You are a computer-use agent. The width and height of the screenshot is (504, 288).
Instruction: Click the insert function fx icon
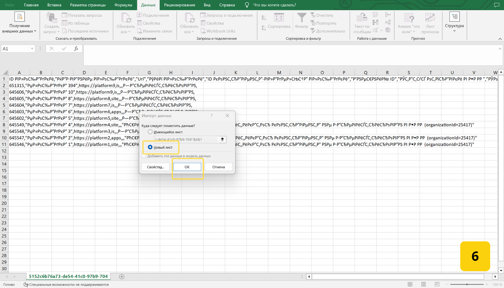tap(76, 49)
